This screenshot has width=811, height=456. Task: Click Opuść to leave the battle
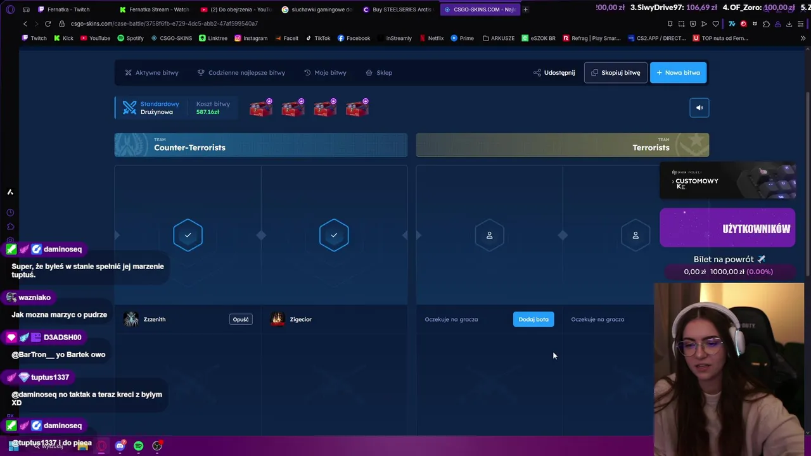[241, 319]
